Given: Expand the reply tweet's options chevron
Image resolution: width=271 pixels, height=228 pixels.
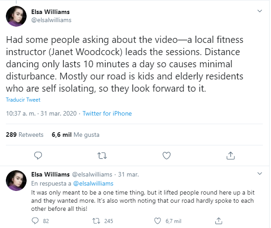Looking at the screenshot, I should click(x=259, y=174).
